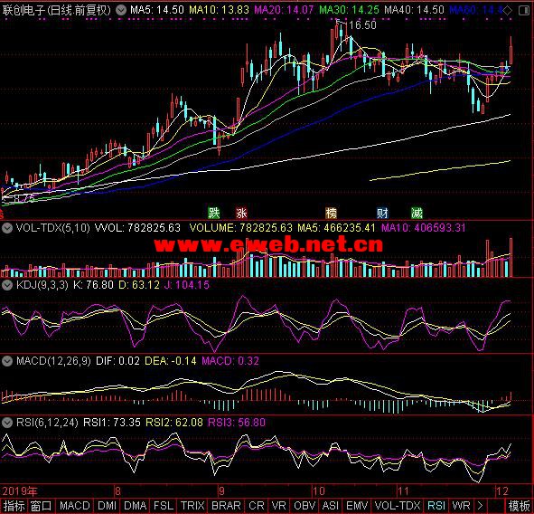Screen dimensions: 534x514
Task: Click the green 跌 event marker
Action: click(x=214, y=214)
